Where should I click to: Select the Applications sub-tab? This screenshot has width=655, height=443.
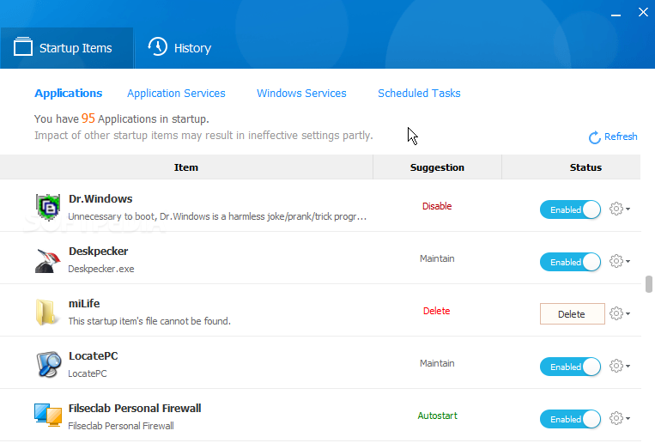click(69, 94)
